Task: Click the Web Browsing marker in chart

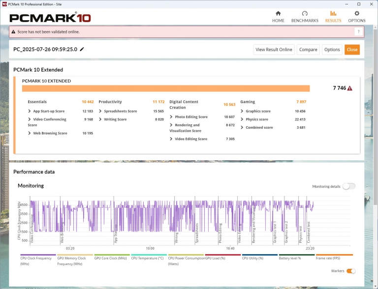Action: pyautogui.click(x=62, y=232)
